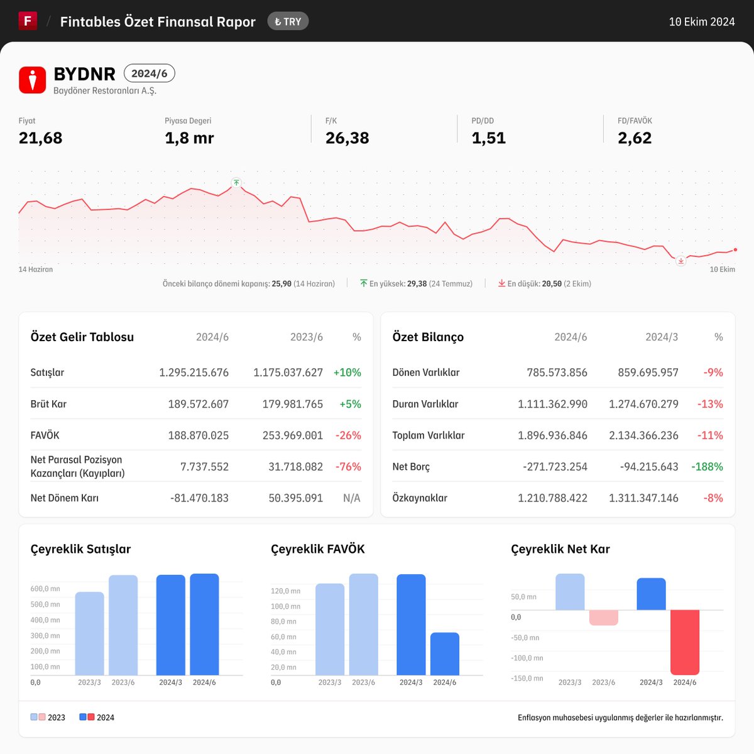Click the Fiyat value 21,68
Image resolution: width=754 pixels, height=754 pixels.
click(x=41, y=138)
